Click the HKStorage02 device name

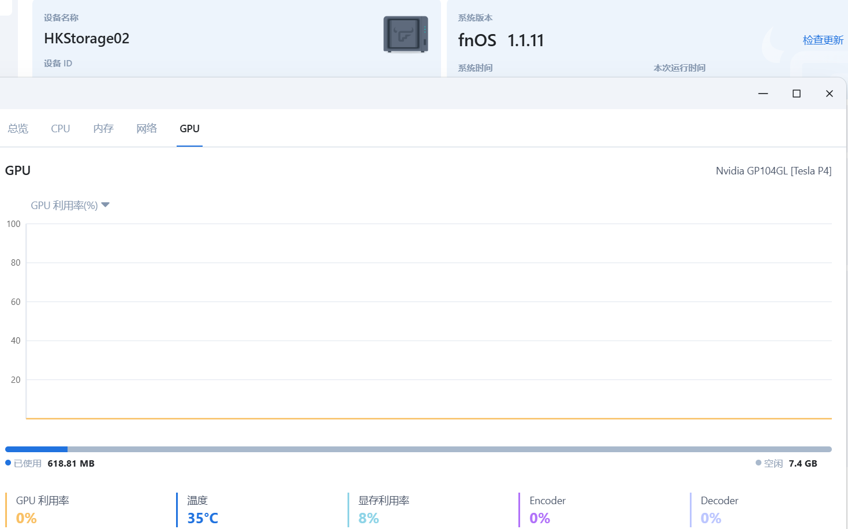tap(87, 39)
